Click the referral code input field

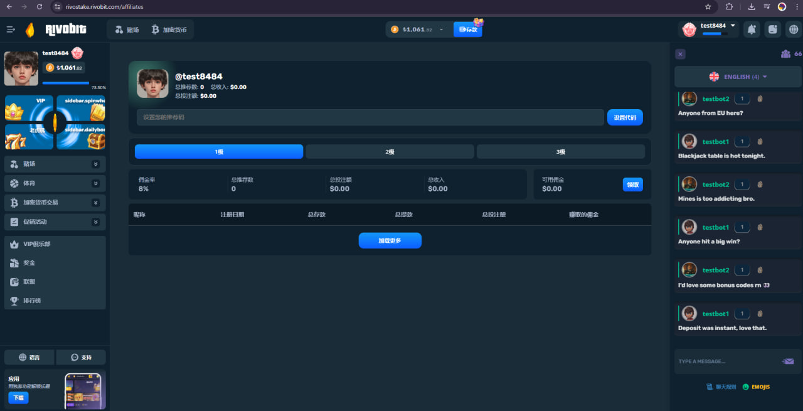[370, 117]
